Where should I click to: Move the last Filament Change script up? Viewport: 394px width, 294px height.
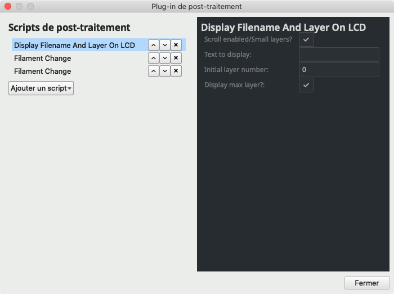coord(153,71)
